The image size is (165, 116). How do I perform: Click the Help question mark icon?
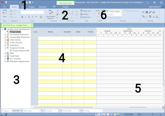(163, 7)
